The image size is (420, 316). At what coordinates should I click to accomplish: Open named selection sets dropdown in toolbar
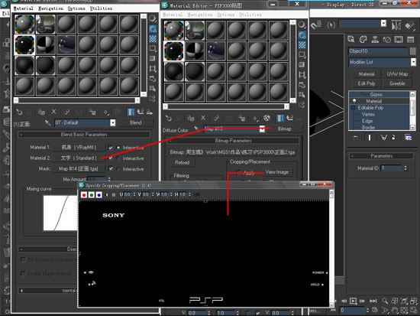click(x=383, y=24)
